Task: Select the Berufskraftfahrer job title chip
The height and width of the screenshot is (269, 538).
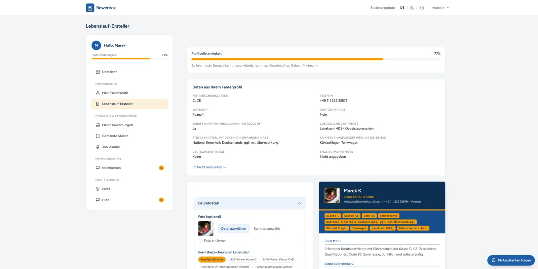Action: pos(212,260)
